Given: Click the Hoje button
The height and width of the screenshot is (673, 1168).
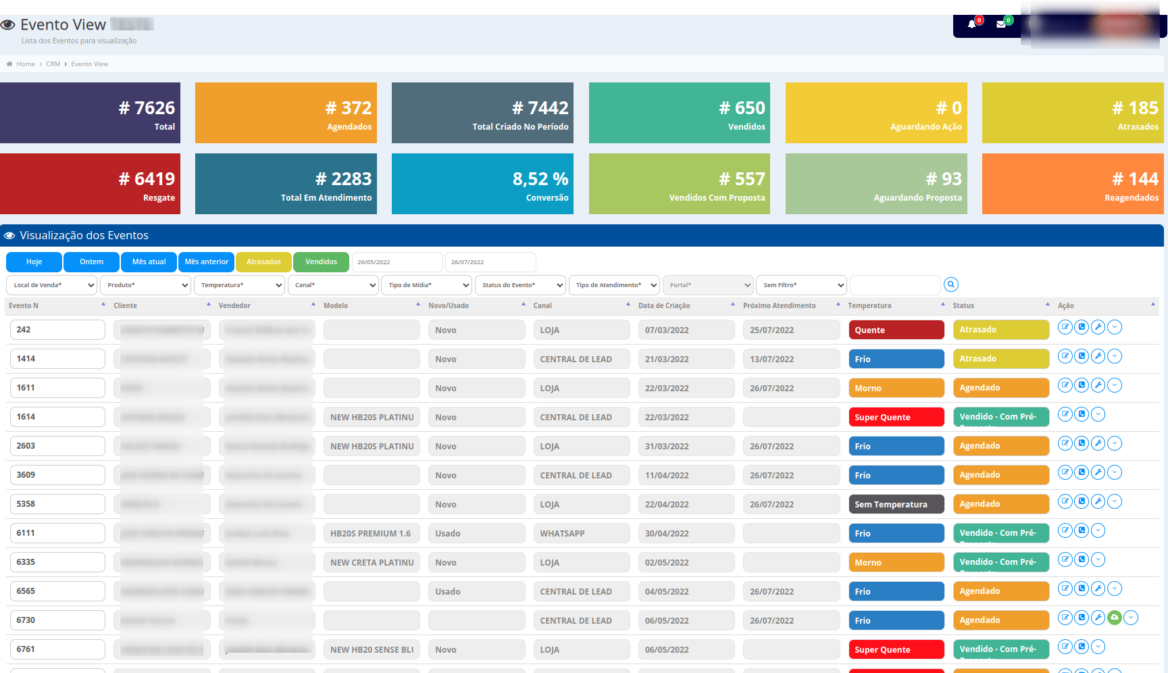Looking at the screenshot, I should (x=34, y=262).
